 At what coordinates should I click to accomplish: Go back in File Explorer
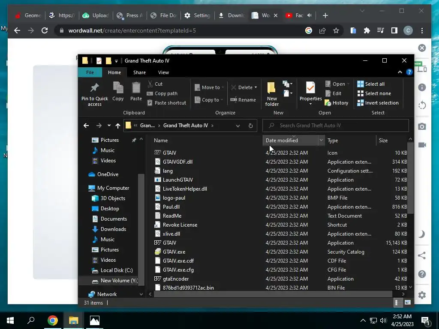(86, 126)
